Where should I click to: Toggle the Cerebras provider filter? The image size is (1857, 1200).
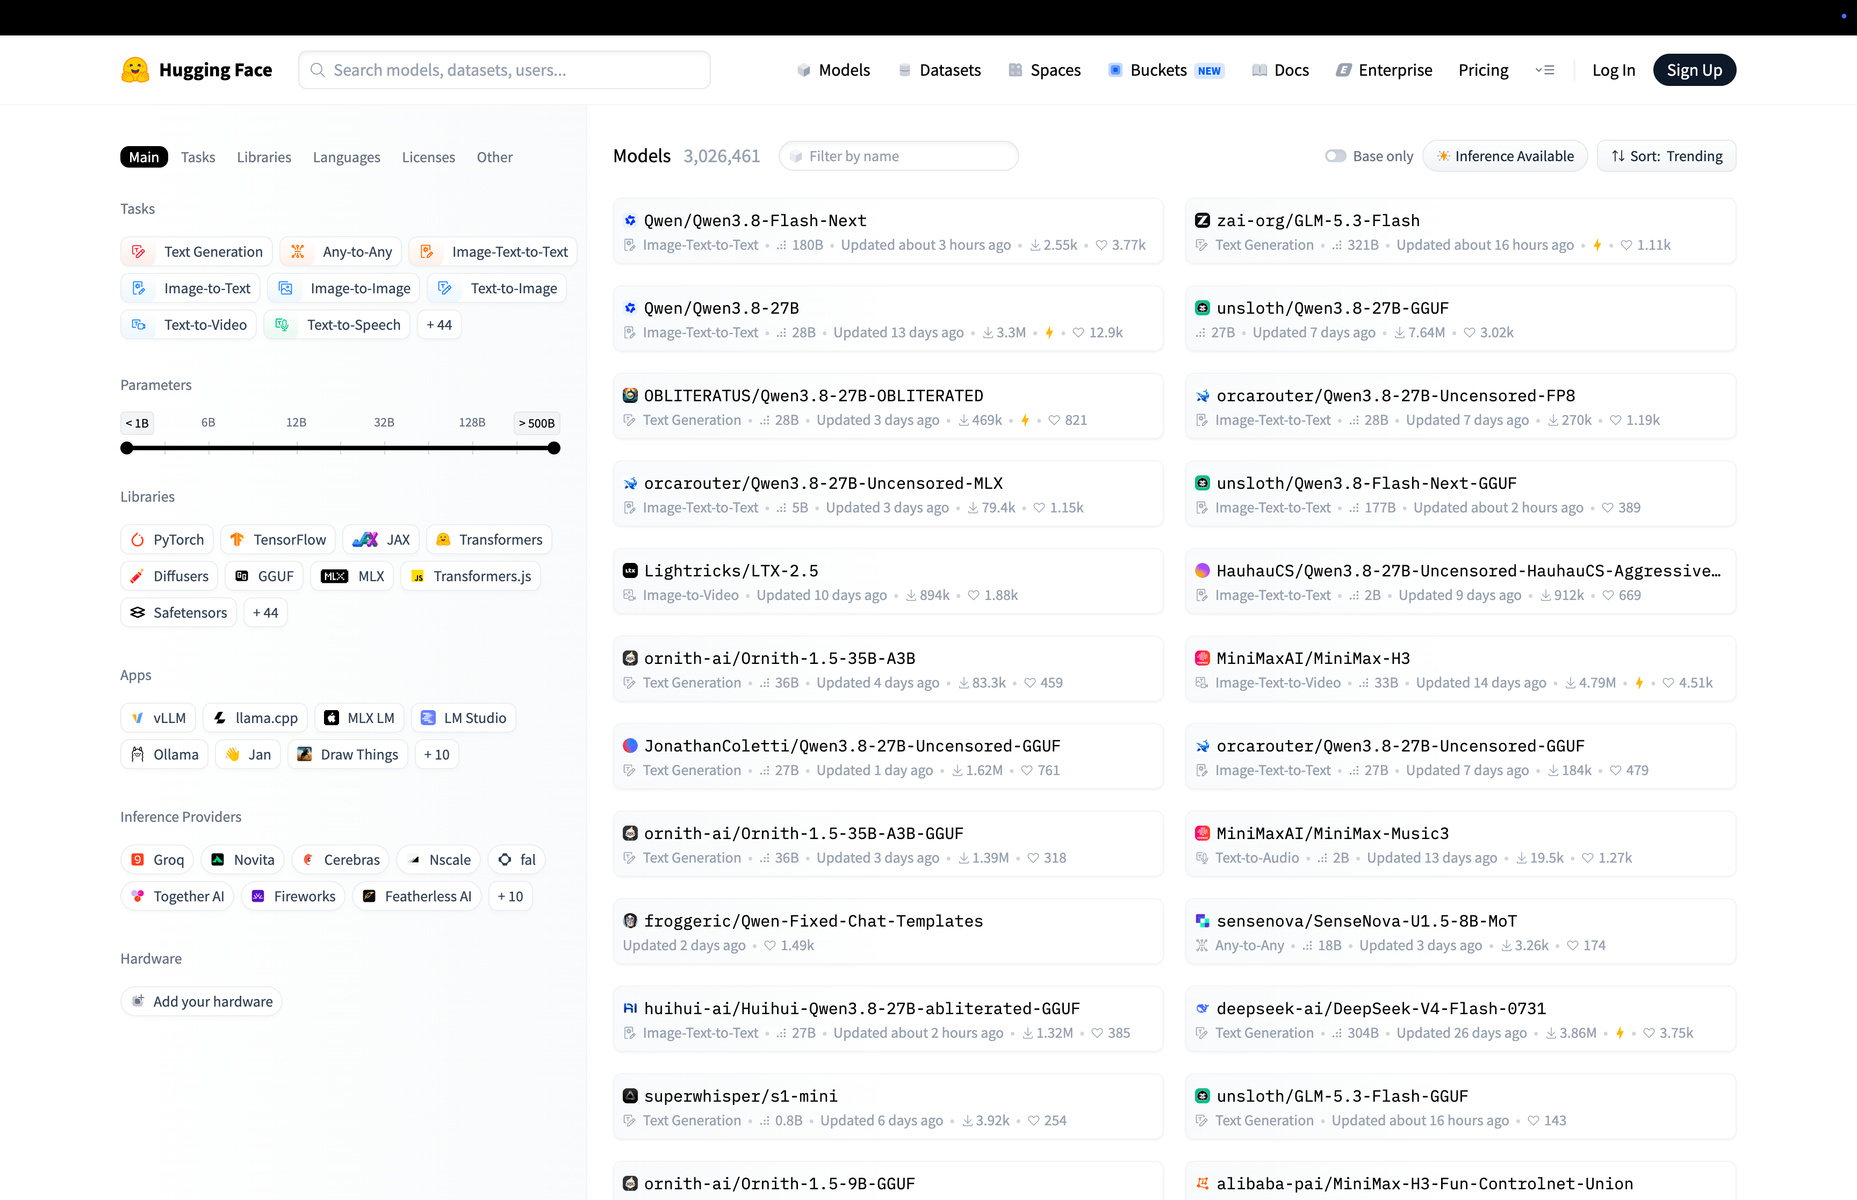click(341, 859)
